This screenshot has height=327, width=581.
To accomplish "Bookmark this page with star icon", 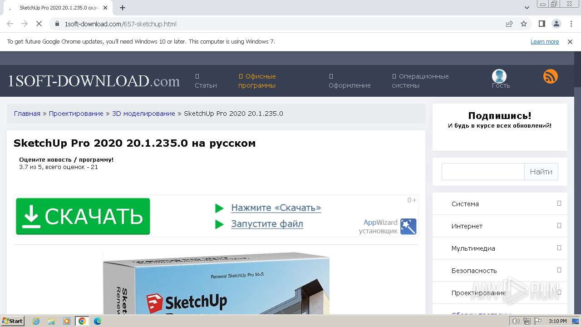I will (x=524, y=24).
